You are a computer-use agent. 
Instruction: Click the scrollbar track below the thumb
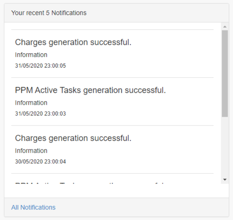[x=225, y=146]
